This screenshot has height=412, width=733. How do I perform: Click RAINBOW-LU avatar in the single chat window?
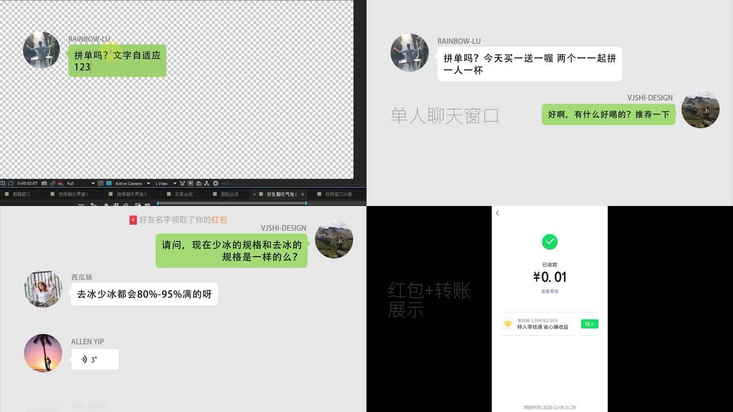tap(409, 52)
